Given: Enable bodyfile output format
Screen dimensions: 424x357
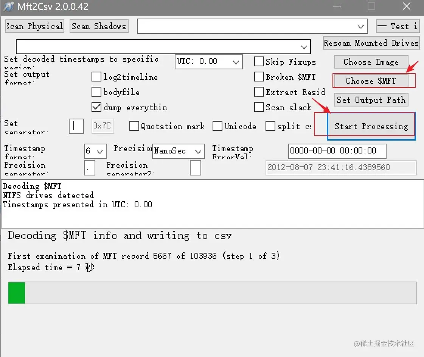Looking at the screenshot, I should [x=97, y=92].
